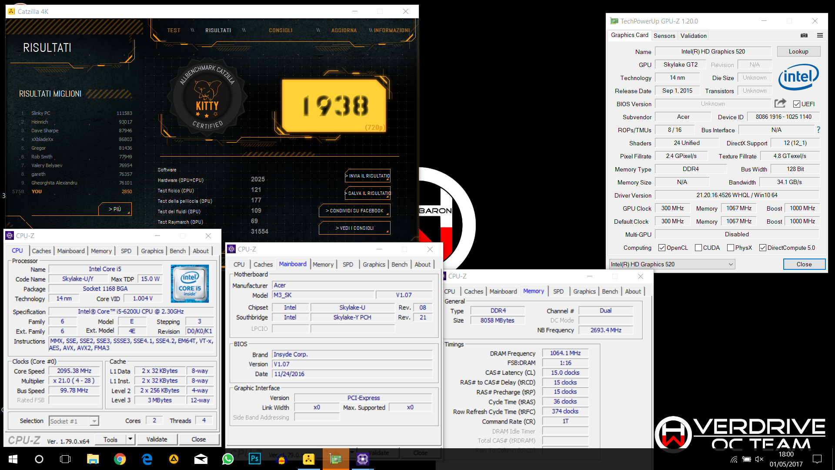Click SALVA IL RISULTATO in Catzilla

(368, 193)
